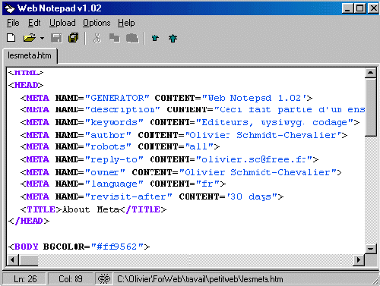This screenshot has height=286, width=380.
Task: Click the "author" meta name value
Action: pos(108,135)
